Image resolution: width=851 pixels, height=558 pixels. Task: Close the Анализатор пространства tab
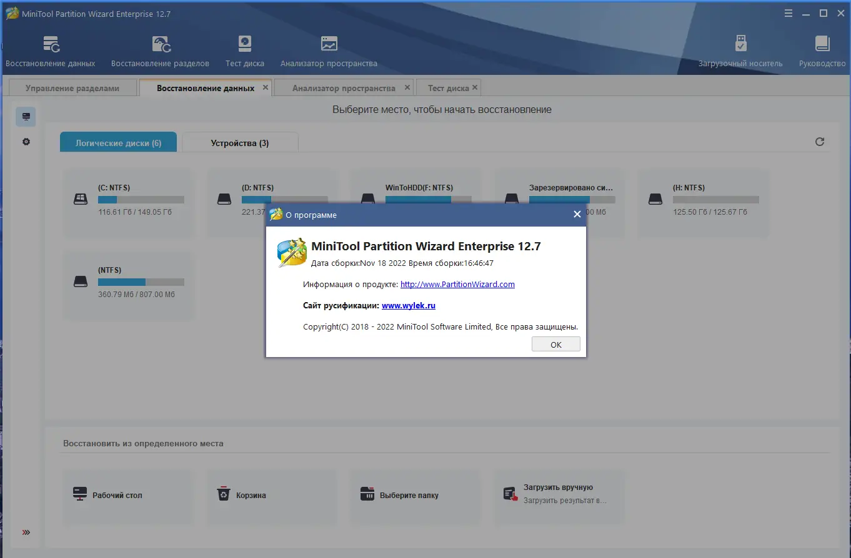407,87
